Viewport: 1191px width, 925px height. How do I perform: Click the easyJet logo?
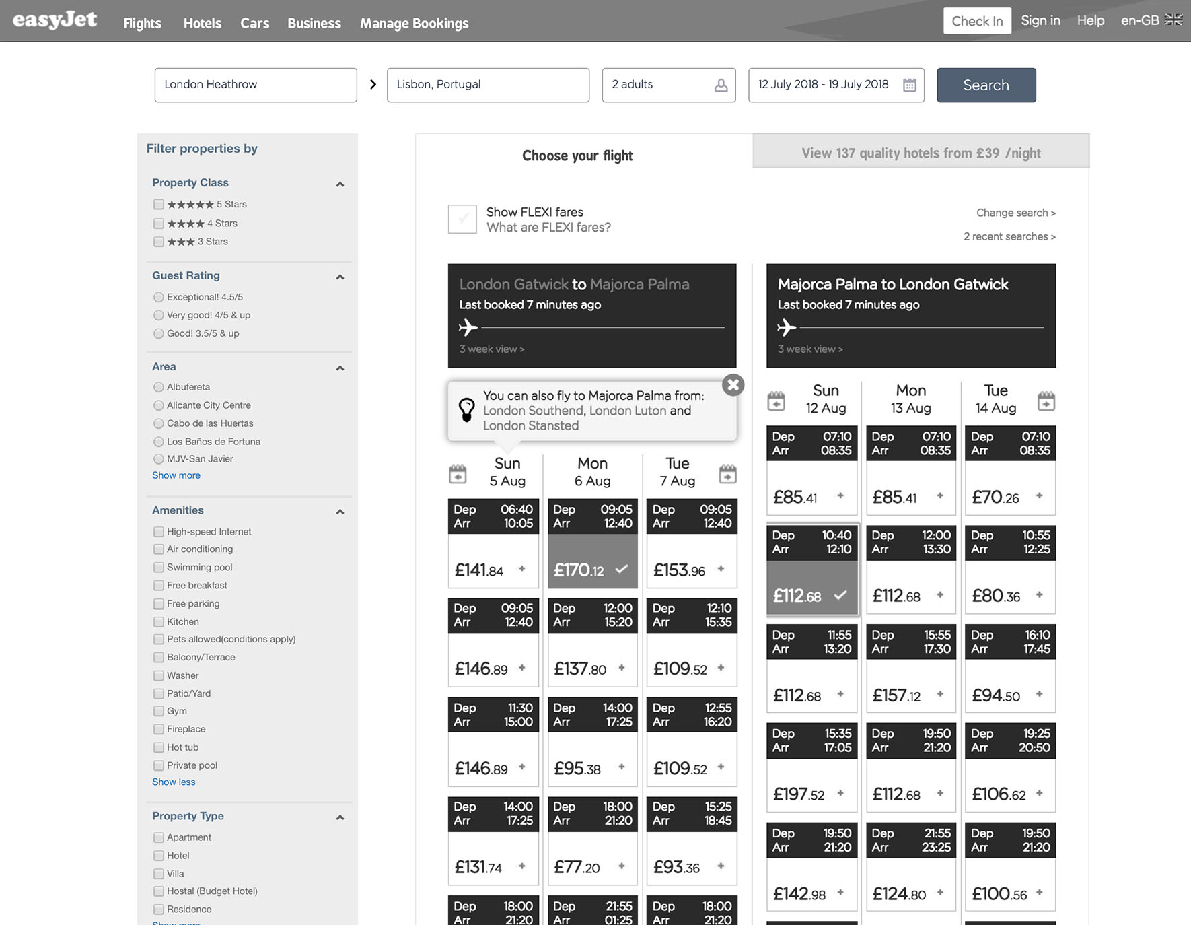(55, 21)
